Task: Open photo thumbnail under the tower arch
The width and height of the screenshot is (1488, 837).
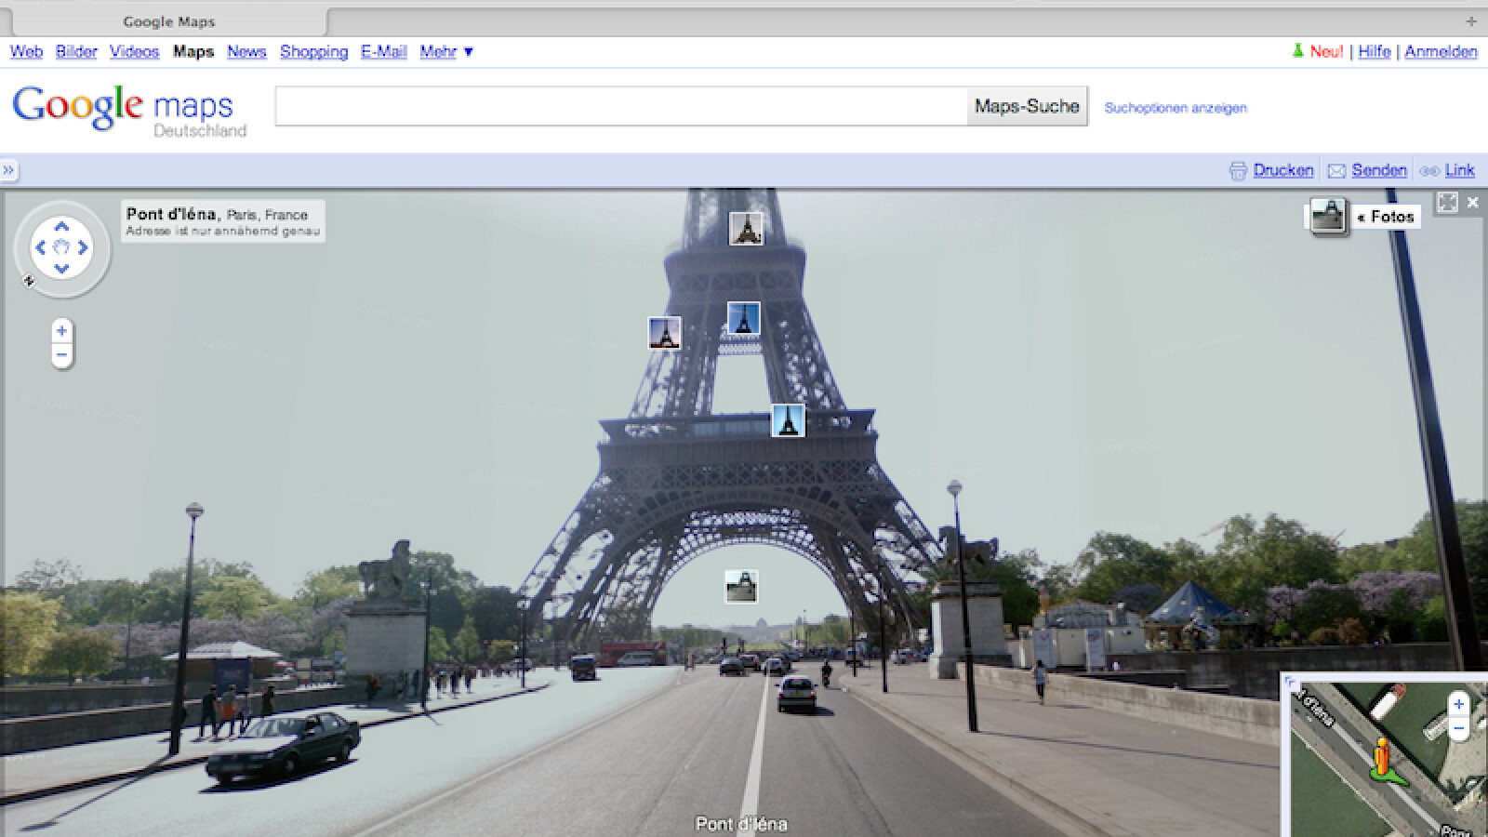Action: pyautogui.click(x=741, y=587)
